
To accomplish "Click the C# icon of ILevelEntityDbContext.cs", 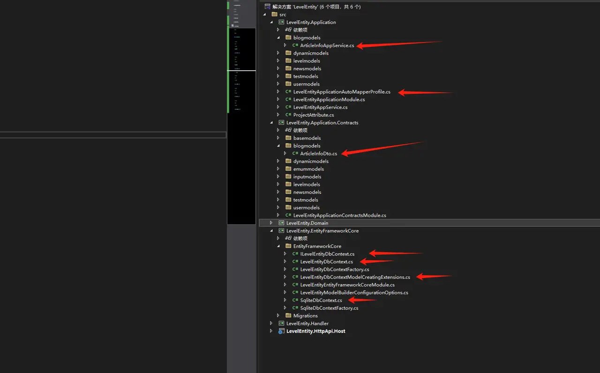I will [x=295, y=254].
